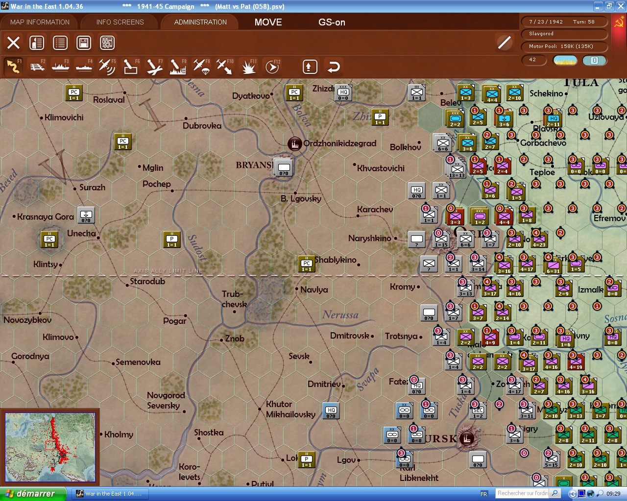Image resolution: width=627 pixels, height=501 pixels.
Task: Click the 42 counter field
Action: click(535, 60)
